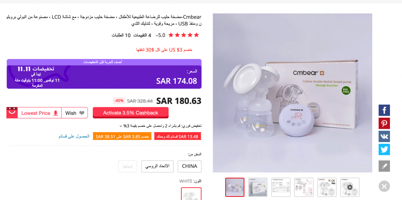Image resolution: width=402 pixels, height=200 pixels.
Task: Click the pencil edit icon
Action: [x=384, y=166]
